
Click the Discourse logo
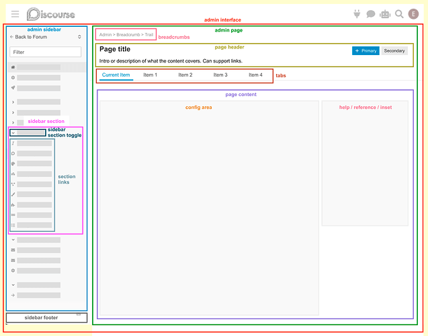click(x=51, y=14)
